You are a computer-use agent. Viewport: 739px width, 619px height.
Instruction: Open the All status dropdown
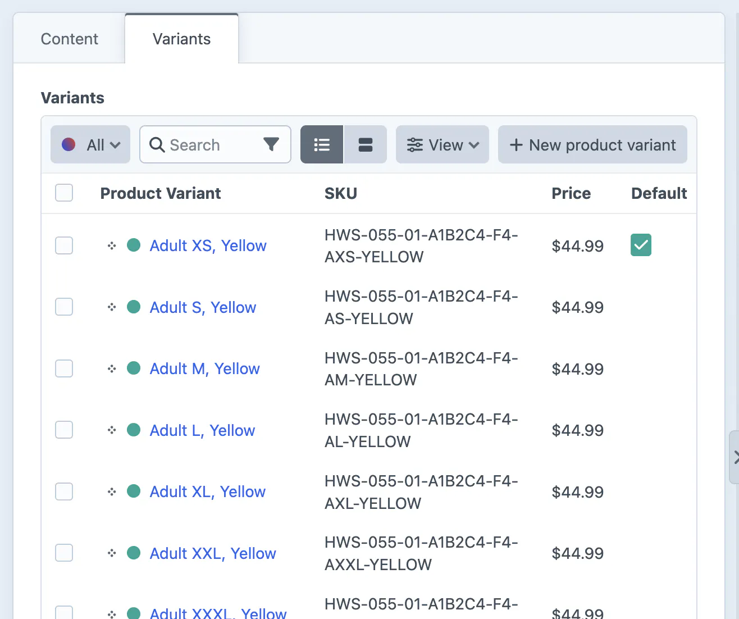click(90, 145)
